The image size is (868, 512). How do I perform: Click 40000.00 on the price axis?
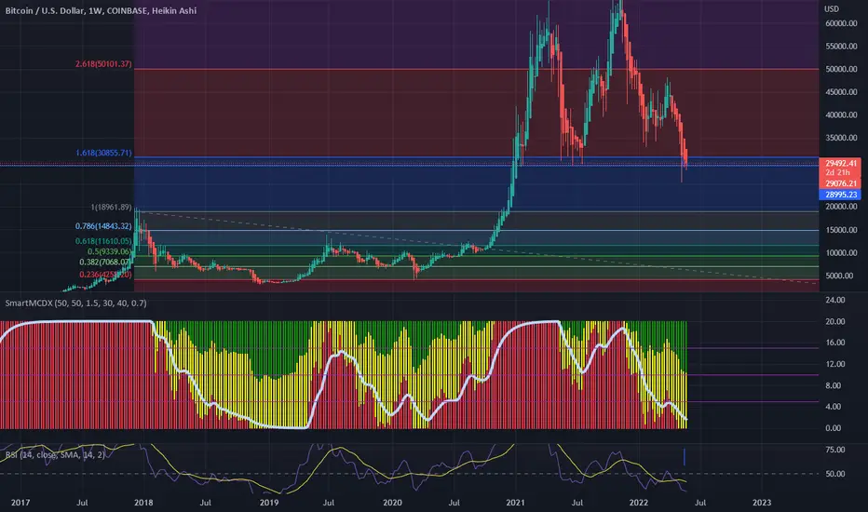[x=841, y=115]
